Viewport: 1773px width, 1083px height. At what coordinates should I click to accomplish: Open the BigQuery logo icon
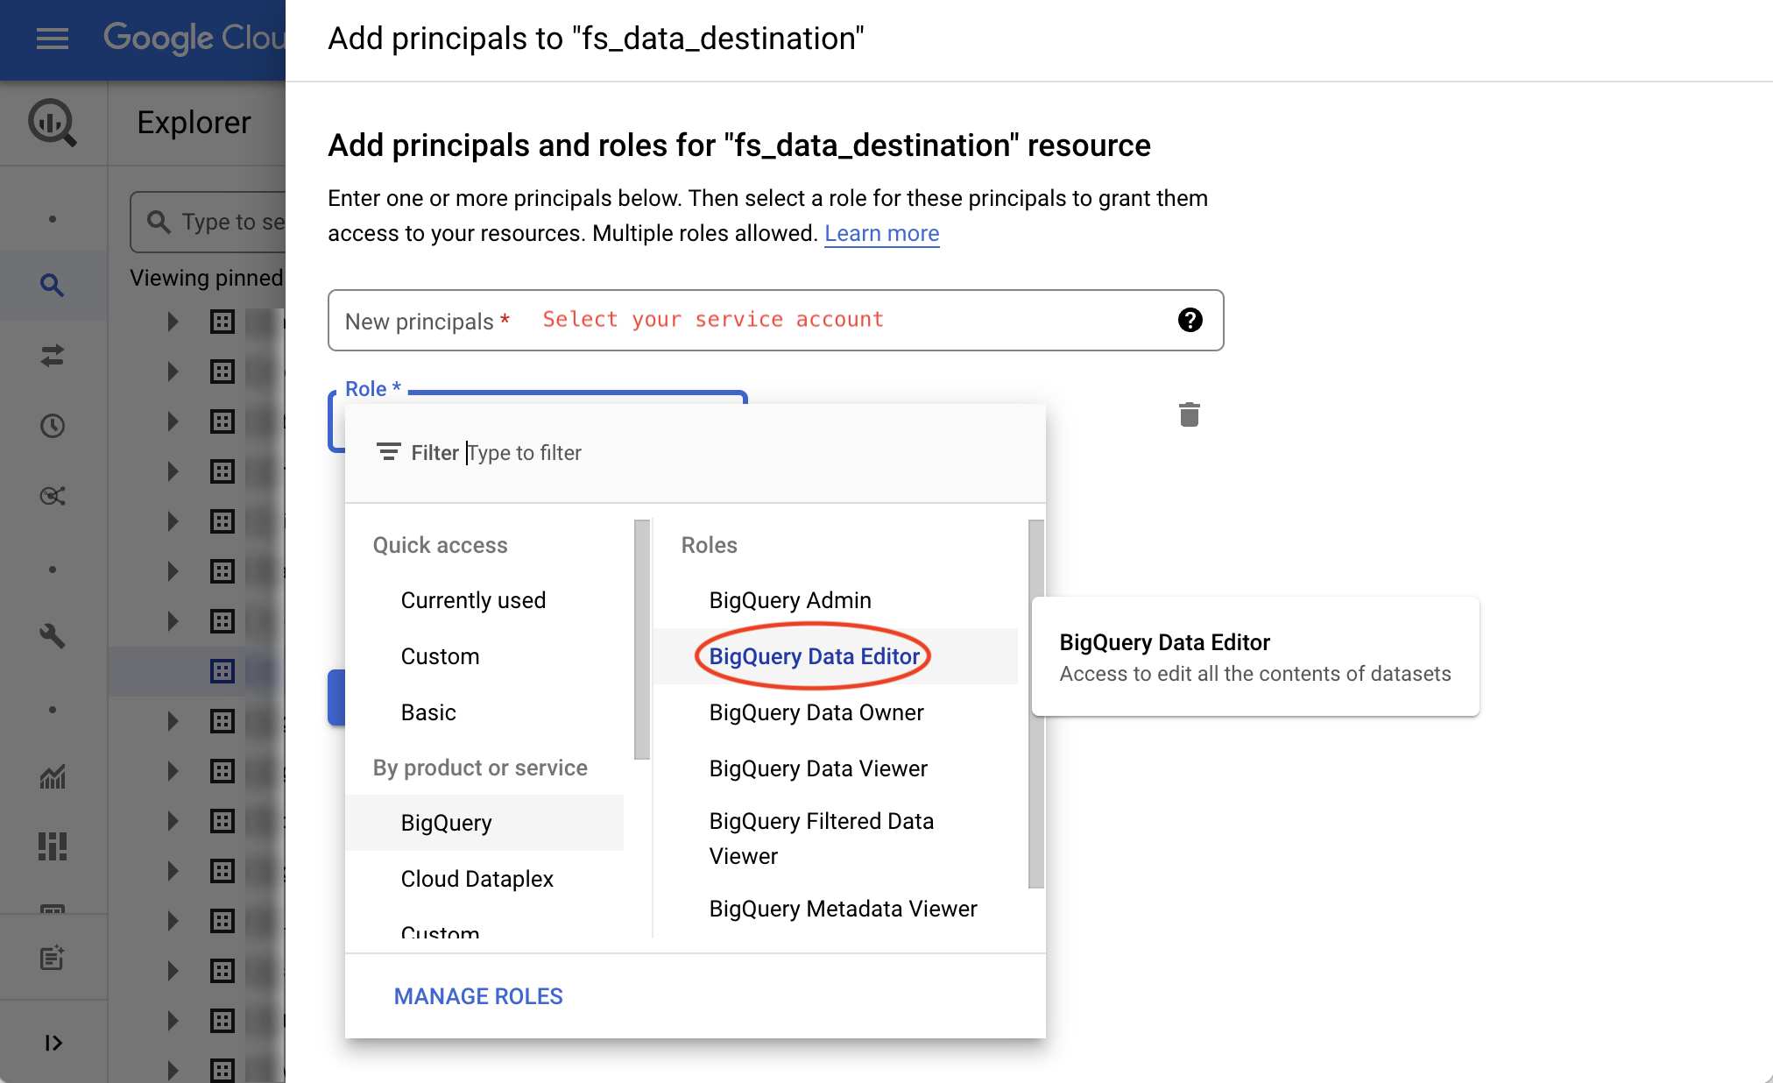(x=53, y=123)
